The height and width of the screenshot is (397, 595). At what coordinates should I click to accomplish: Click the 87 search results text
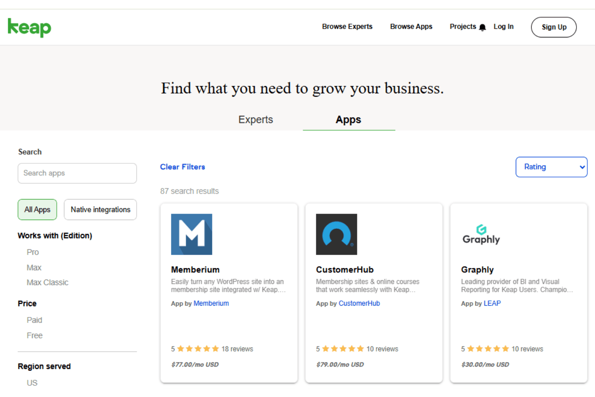coord(189,191)
